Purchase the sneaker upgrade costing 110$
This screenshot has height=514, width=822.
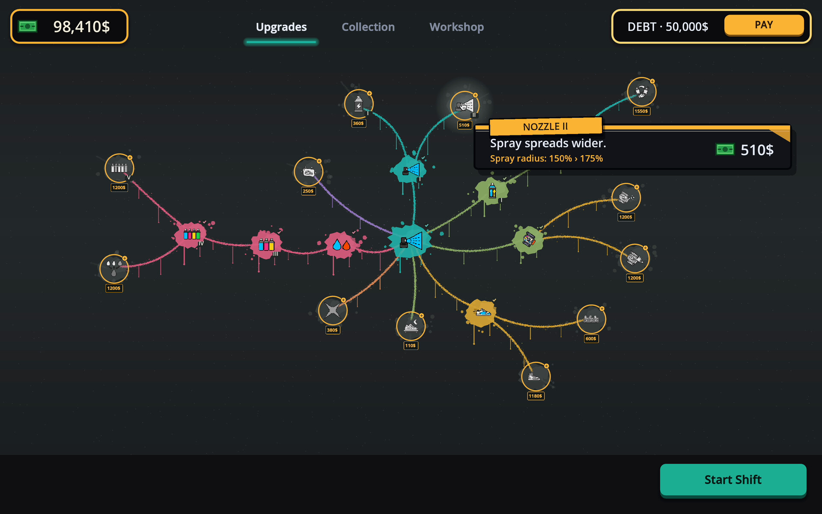click(x=411, y=326)
